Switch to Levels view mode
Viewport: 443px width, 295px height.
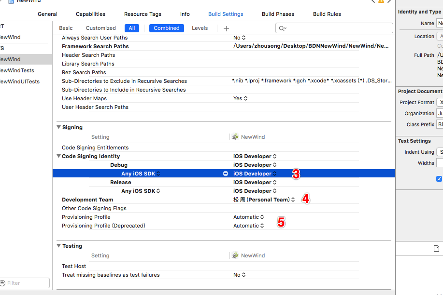coord(200,28)
